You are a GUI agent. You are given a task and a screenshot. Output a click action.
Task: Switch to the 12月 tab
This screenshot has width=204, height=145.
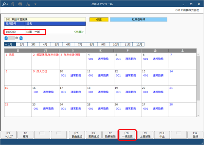coord(138,45)
